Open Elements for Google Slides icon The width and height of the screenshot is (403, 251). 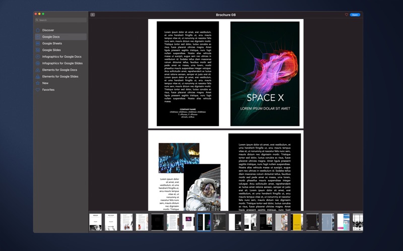click(38, 77)
